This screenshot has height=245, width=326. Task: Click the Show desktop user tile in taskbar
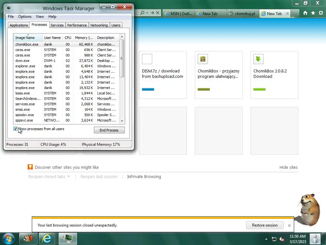click(315, 239)
